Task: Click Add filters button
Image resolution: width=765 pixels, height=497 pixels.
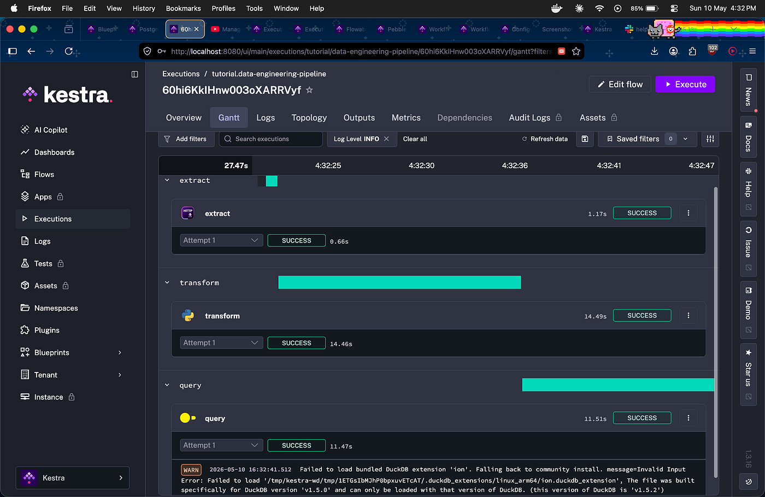Action: [185, 139]
